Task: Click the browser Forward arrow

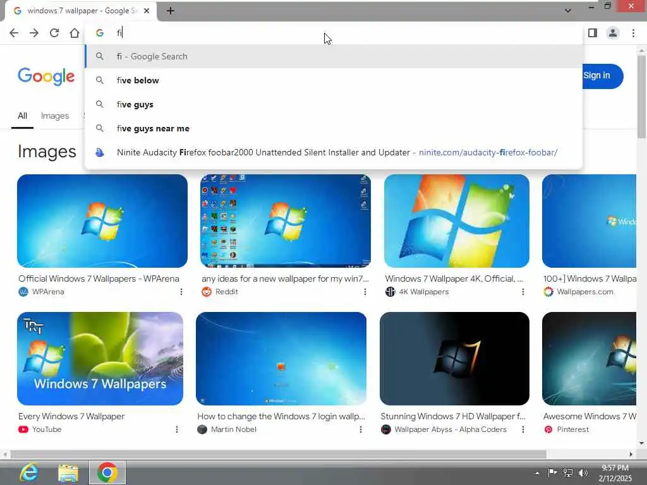Action: (34, 33)
